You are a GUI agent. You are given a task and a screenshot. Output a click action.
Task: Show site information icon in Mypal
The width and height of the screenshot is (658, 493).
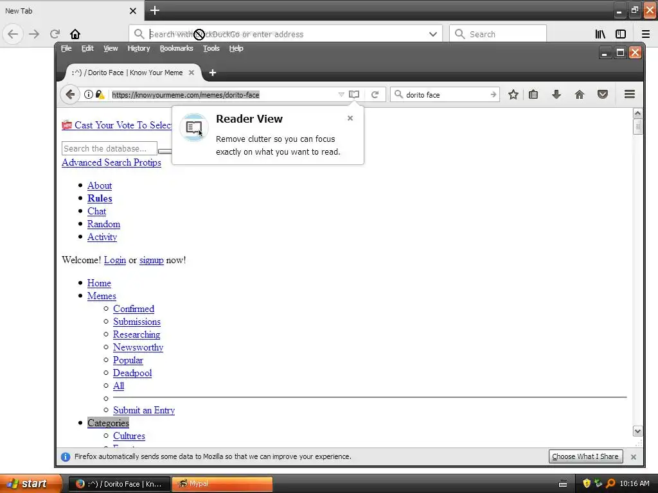(x=88, y=94)
